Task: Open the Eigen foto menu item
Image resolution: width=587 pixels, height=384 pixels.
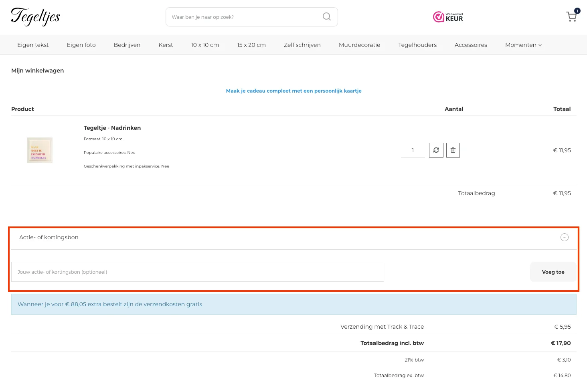Action: click(81, 45)
